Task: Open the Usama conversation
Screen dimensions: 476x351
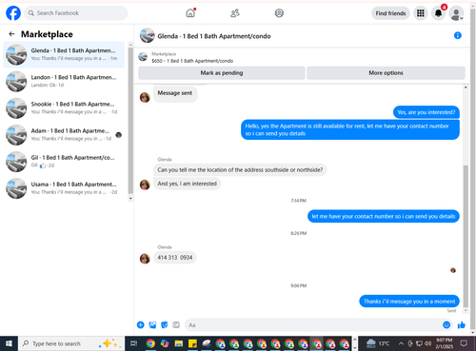Action: (x=64, y=188)
